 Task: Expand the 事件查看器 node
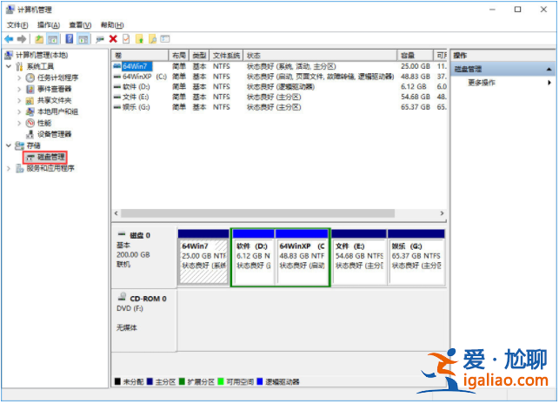click(x=20, y=90)
